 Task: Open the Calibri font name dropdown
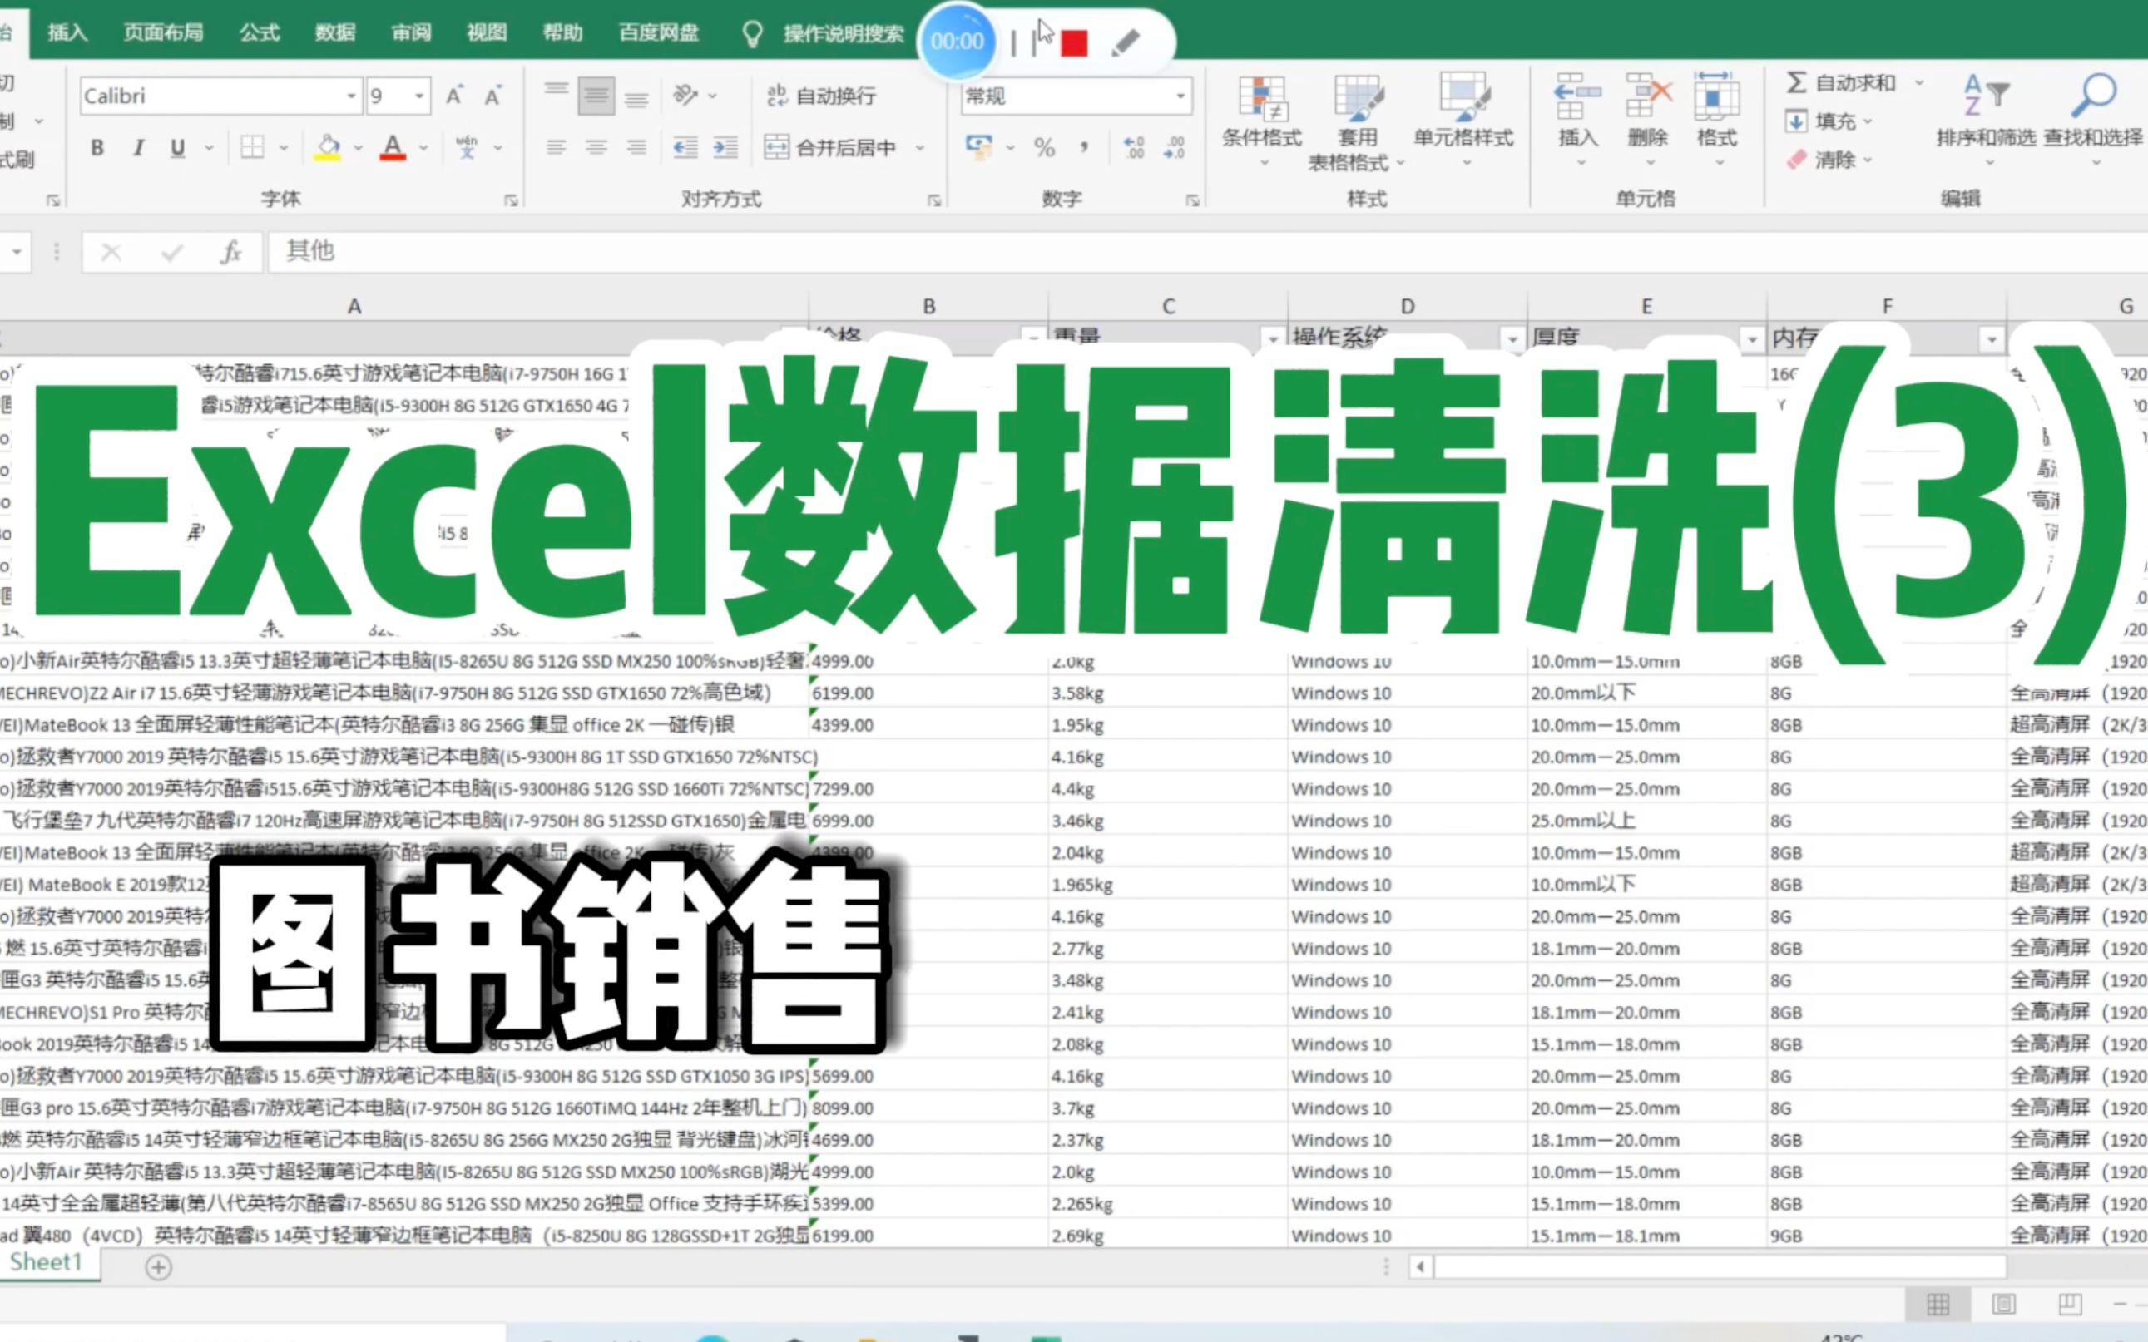point(352,96)
